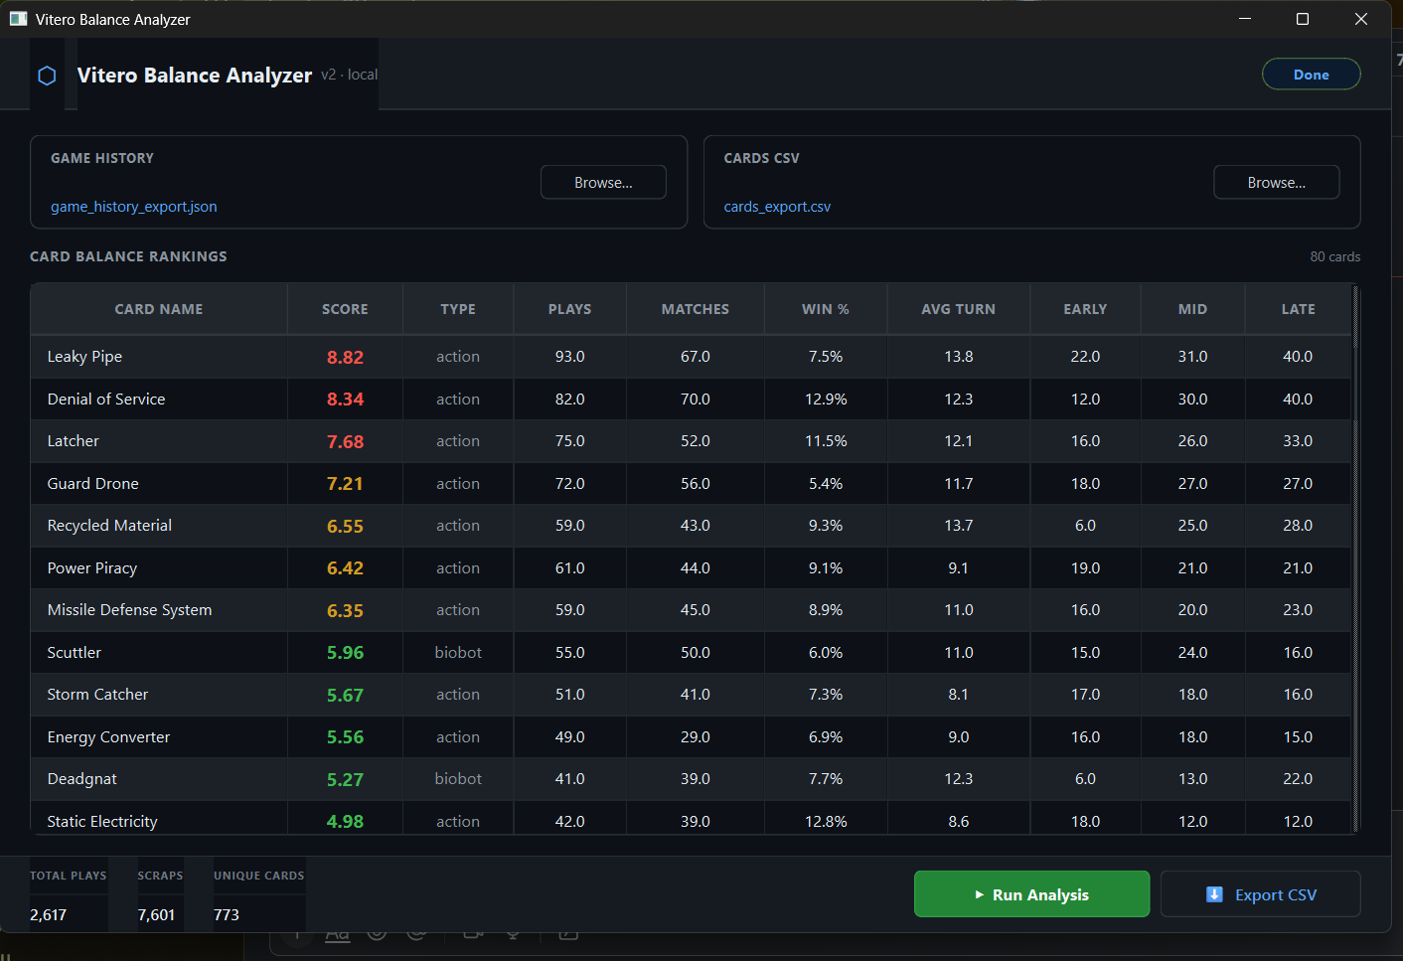Sort by the WIN % column header
Image resolution: width=1403 pixels, height=961 pixels.
[x=826, y=309]
